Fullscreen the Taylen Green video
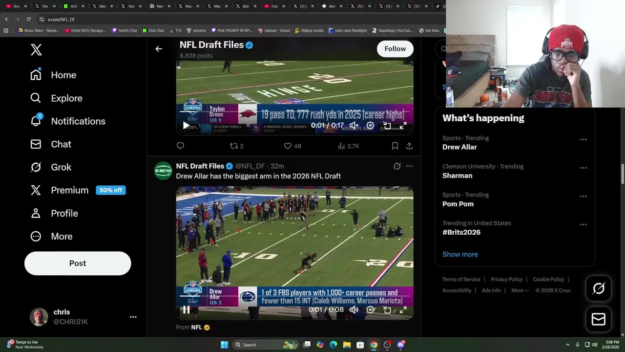Screen dimensions: 625x352 (403, 126)
